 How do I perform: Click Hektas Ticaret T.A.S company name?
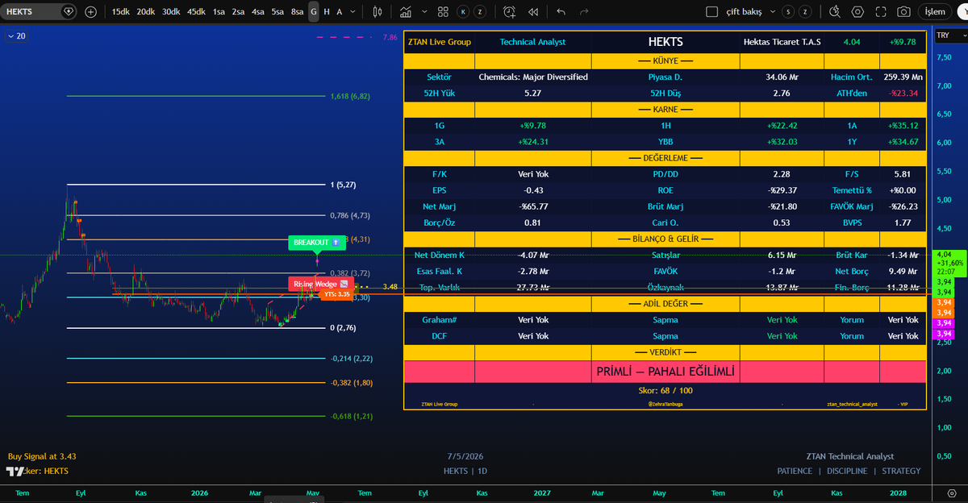point(782,42)
